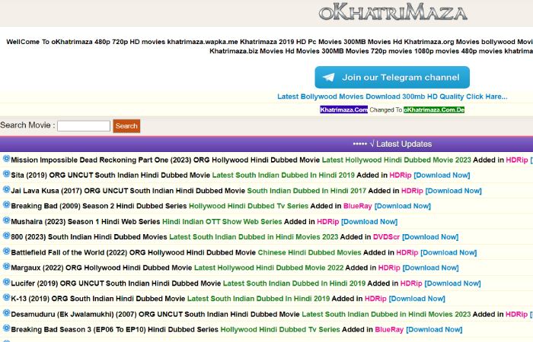This screenshot has width=533, height=342.
Task: Open Sita (2019) movie title
Action: coord(110,176)
